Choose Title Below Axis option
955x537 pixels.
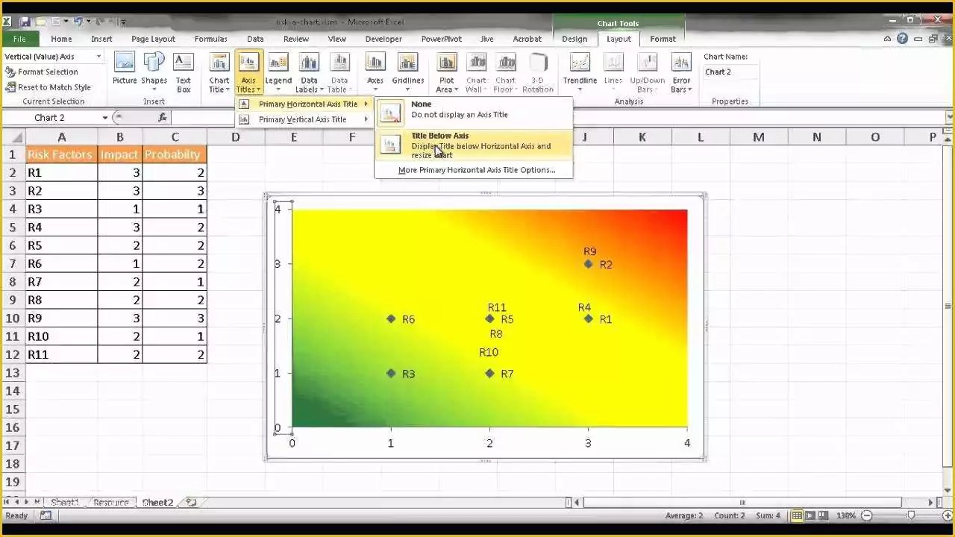pos(474,145)
